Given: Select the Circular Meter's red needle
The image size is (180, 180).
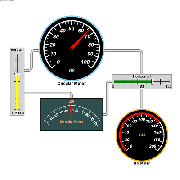Looking at the screenshot, I should (x=80, y=39).
